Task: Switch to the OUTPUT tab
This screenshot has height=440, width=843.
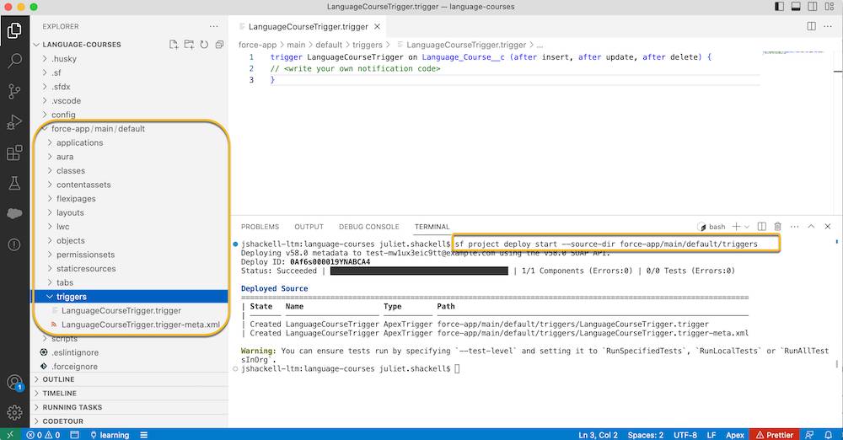Action: click(309, 227)
